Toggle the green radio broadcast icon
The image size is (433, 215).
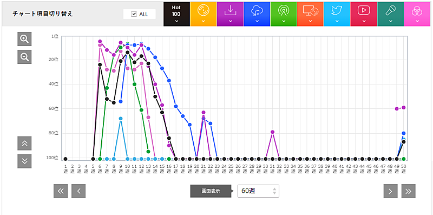pos(284,14)
